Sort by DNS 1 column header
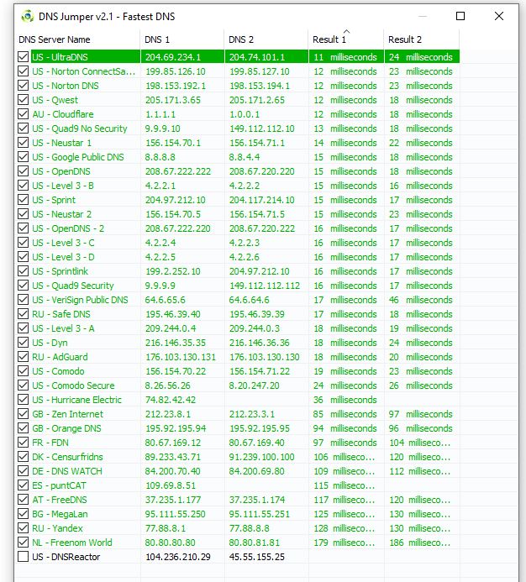Screen dimensions: 526x582 click(182, 39)
